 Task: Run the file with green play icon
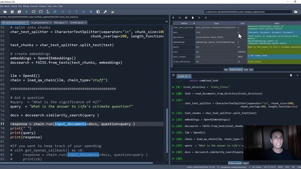point(26,12)
